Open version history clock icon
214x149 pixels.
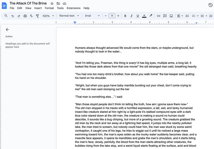pyautogui.click(x=210, y=5)
